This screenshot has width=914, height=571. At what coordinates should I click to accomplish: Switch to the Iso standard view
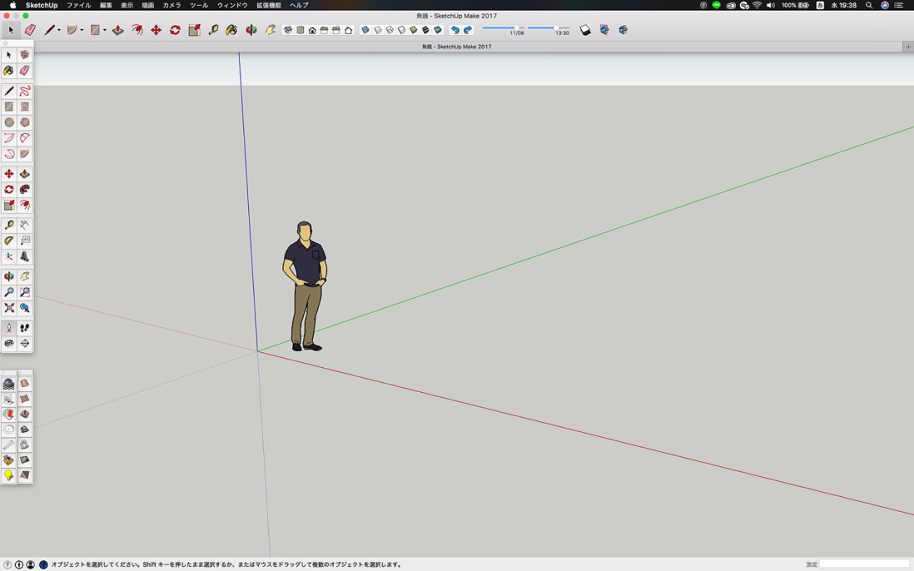[x=288, y=30]
